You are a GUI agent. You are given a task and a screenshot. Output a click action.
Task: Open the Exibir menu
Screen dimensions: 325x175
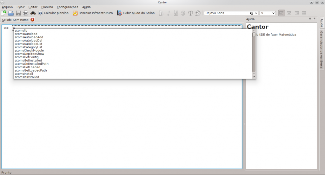pyautogui.click(x=21, y=7)
